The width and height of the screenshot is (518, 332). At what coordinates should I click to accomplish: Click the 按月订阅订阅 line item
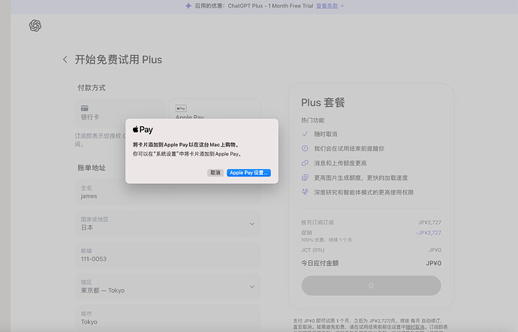[x=317, y=222]
